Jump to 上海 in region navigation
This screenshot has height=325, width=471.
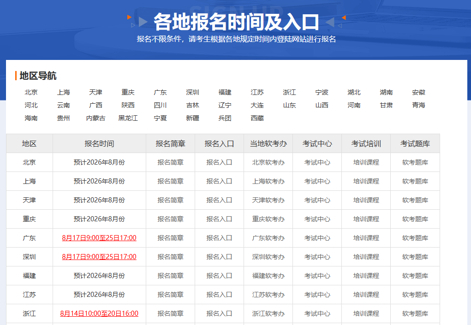(63, 92)
